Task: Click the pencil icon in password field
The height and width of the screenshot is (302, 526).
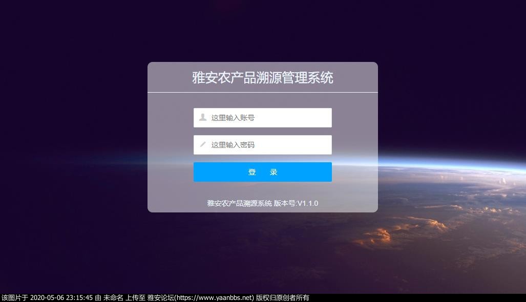Action: [203, 144]
